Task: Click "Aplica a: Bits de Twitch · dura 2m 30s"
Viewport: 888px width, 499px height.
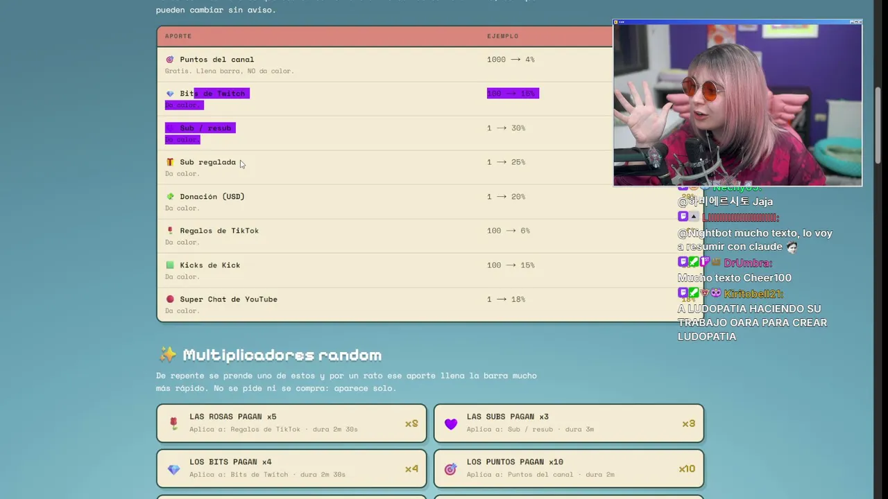Action: pos(267,475)
